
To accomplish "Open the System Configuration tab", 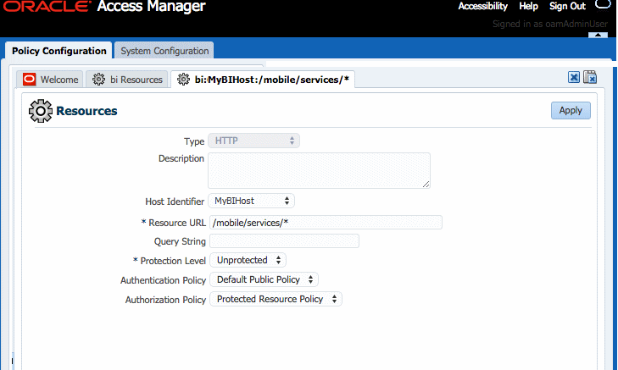I will pos(164,51).
